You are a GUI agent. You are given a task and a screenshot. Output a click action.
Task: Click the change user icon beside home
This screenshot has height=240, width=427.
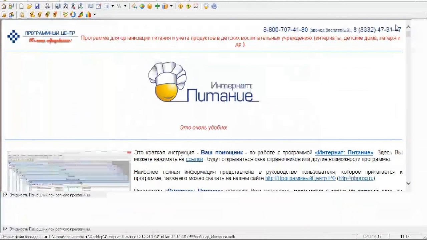11,6
